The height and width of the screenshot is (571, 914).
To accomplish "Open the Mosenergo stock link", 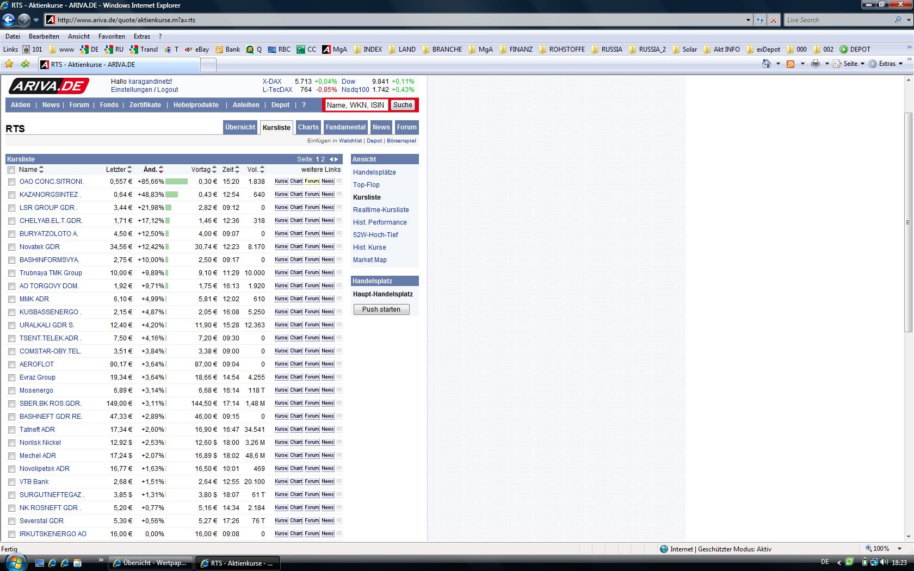I will 36,390.
